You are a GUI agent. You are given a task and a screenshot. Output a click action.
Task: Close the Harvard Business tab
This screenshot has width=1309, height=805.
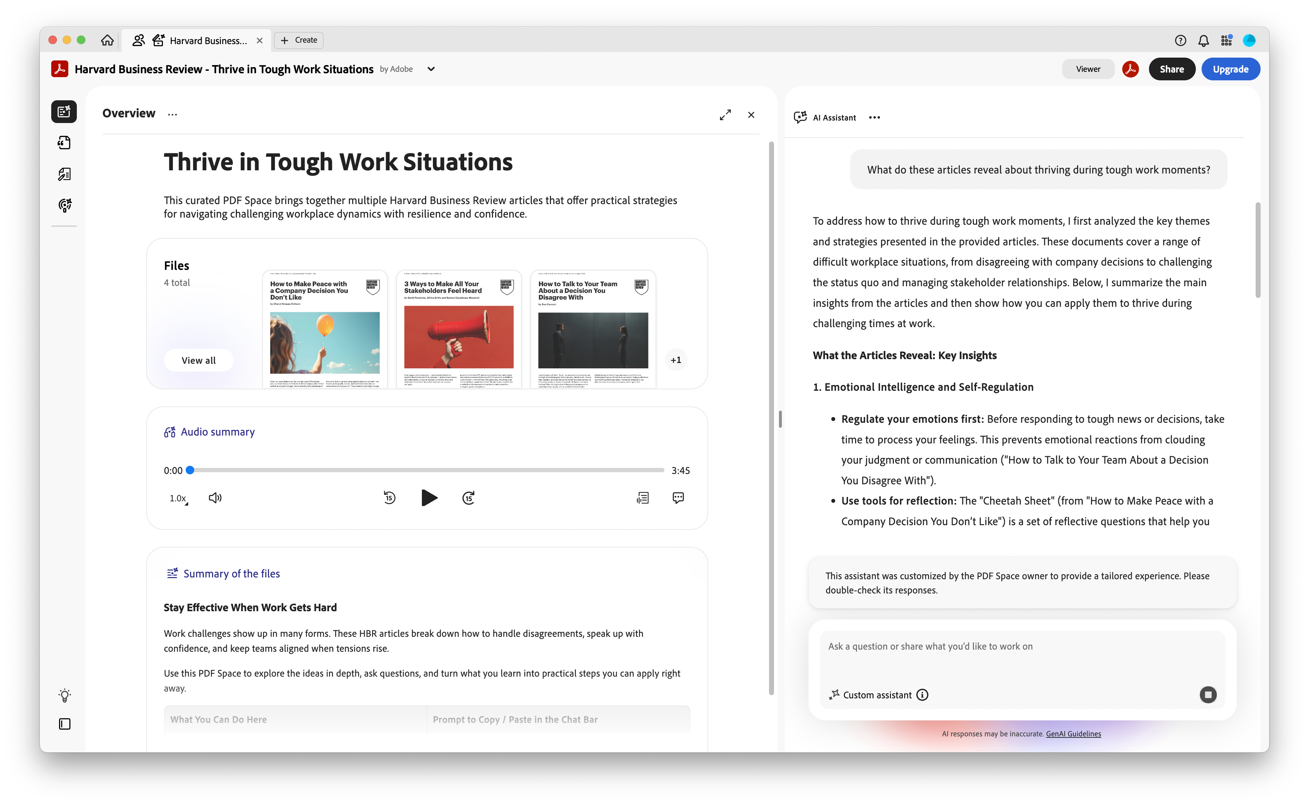260,41
